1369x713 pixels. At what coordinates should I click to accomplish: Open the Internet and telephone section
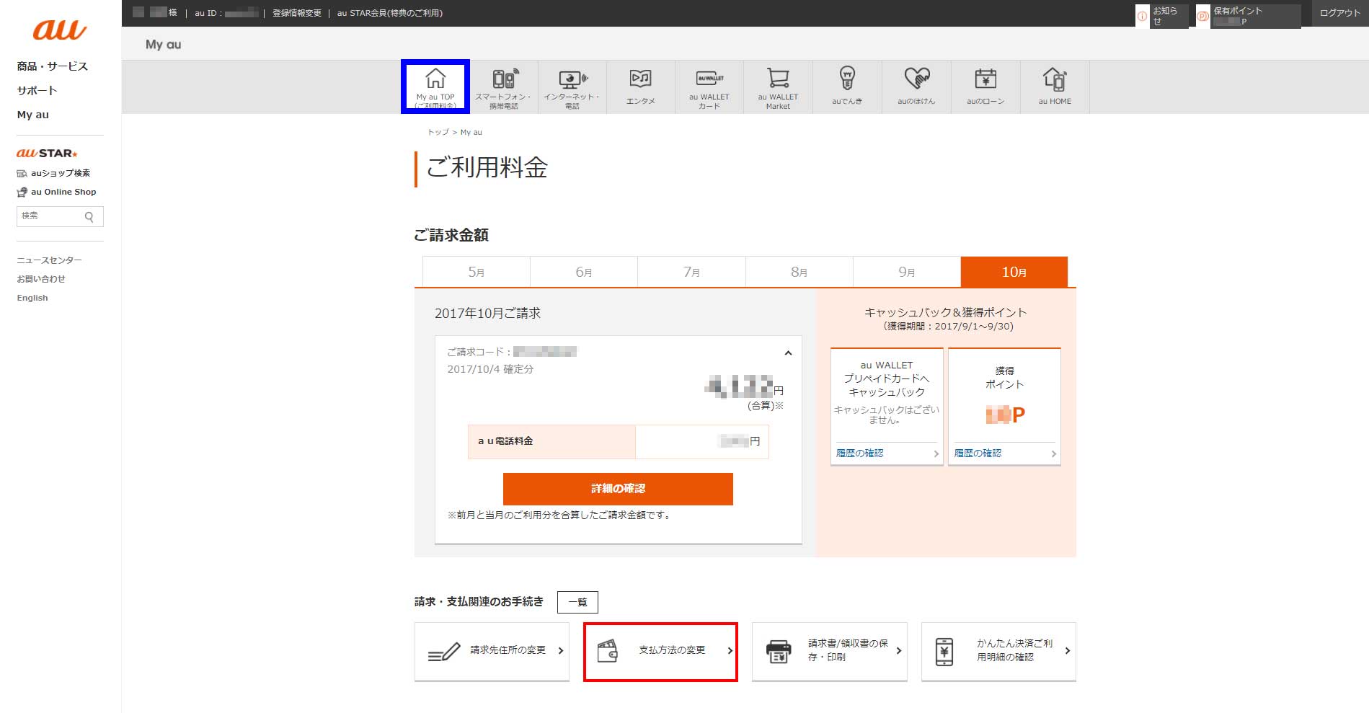click(572, 87)
